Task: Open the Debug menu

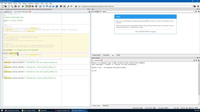Action: pyautogui.click(x=24, y=3)
